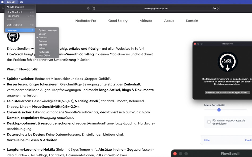Open the Apple menu icon
Viewport: 252px width, 157px height.
pos(2,2)
